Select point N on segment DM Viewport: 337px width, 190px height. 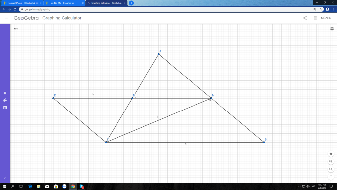point(132,98)
